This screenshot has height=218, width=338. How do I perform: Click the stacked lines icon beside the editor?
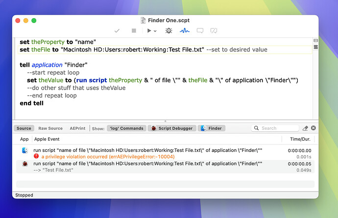pos(316,47)
